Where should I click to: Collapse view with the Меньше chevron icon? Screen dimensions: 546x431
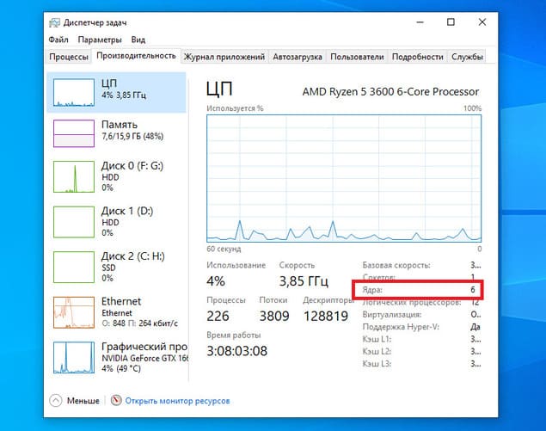pos(56,401)
